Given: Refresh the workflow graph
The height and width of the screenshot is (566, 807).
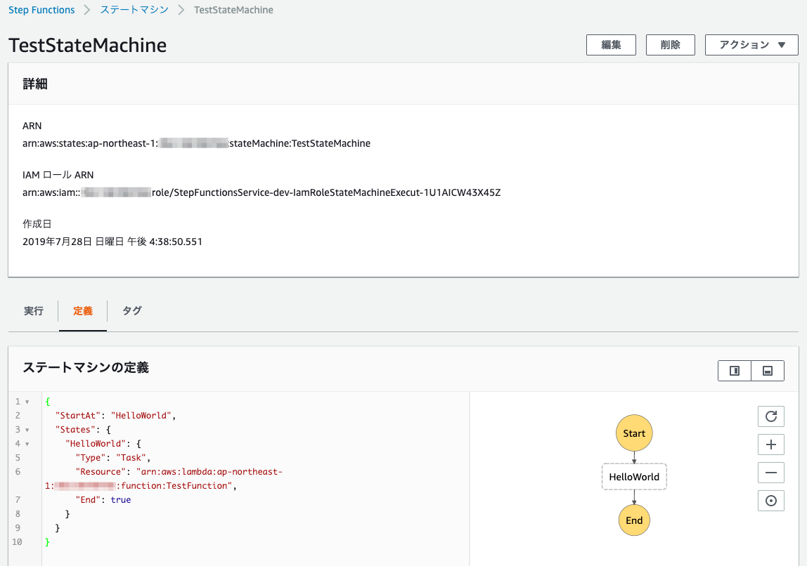Looking at the screenshot, I should pyautogui.click(x=770, y=416).
